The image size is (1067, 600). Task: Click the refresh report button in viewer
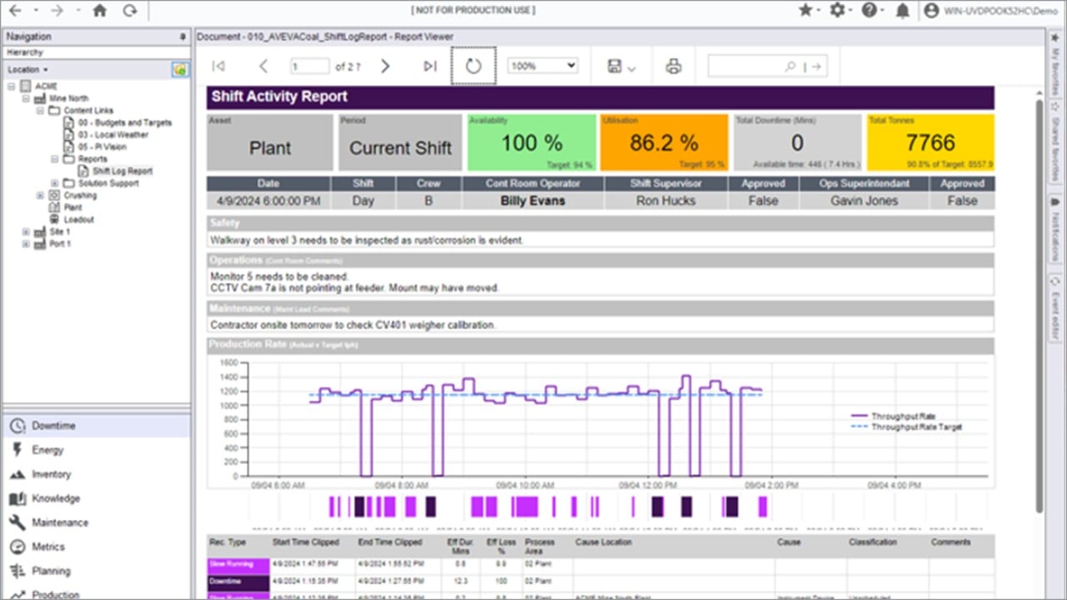click(473, 66)
